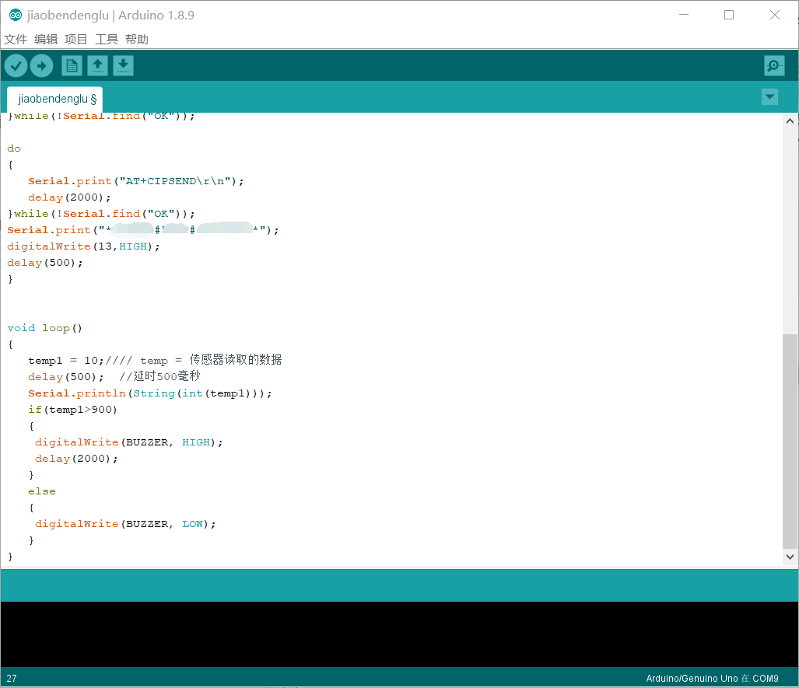Open a sketch using the Open icon

(96, 65)
